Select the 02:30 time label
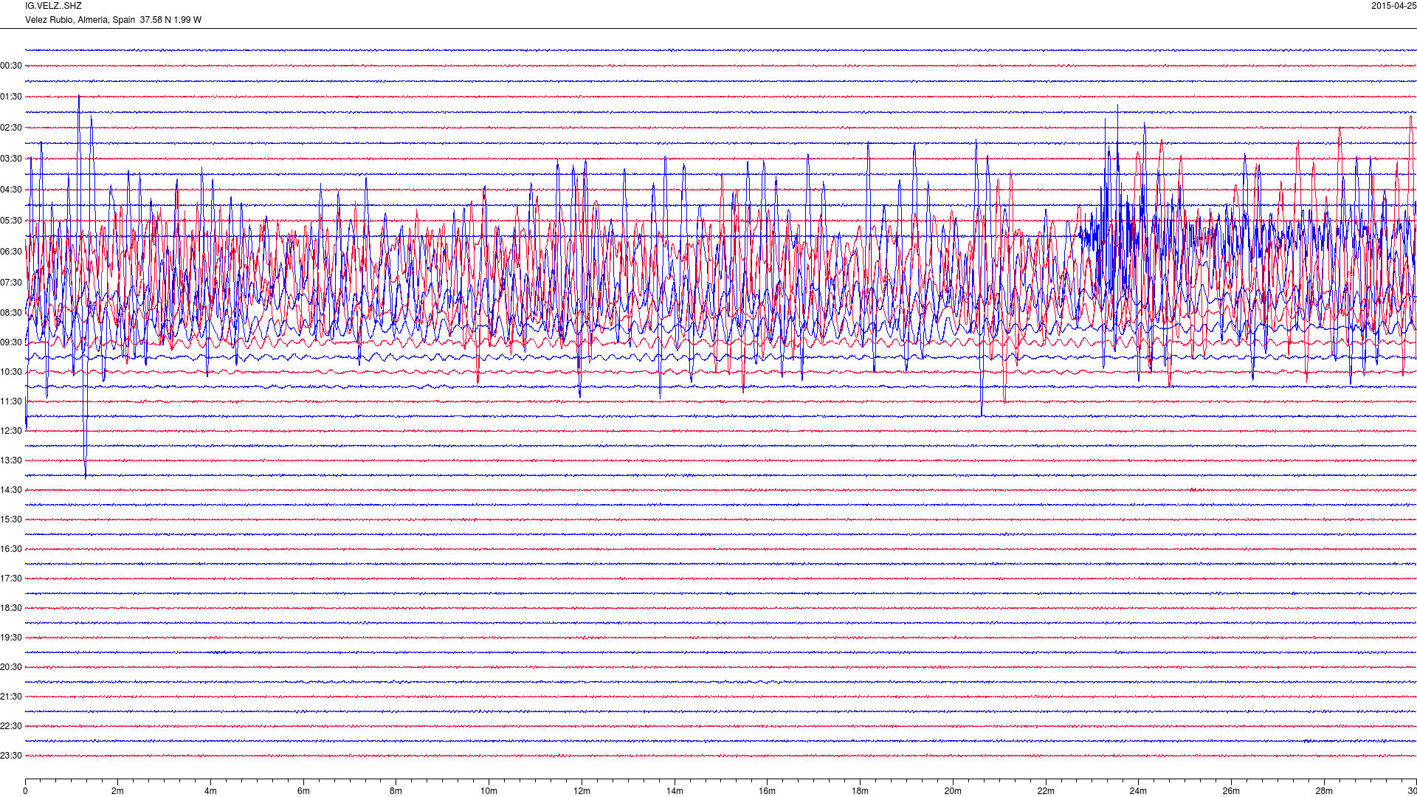Viewport: 1417px width, 797px height. point(11,128)
